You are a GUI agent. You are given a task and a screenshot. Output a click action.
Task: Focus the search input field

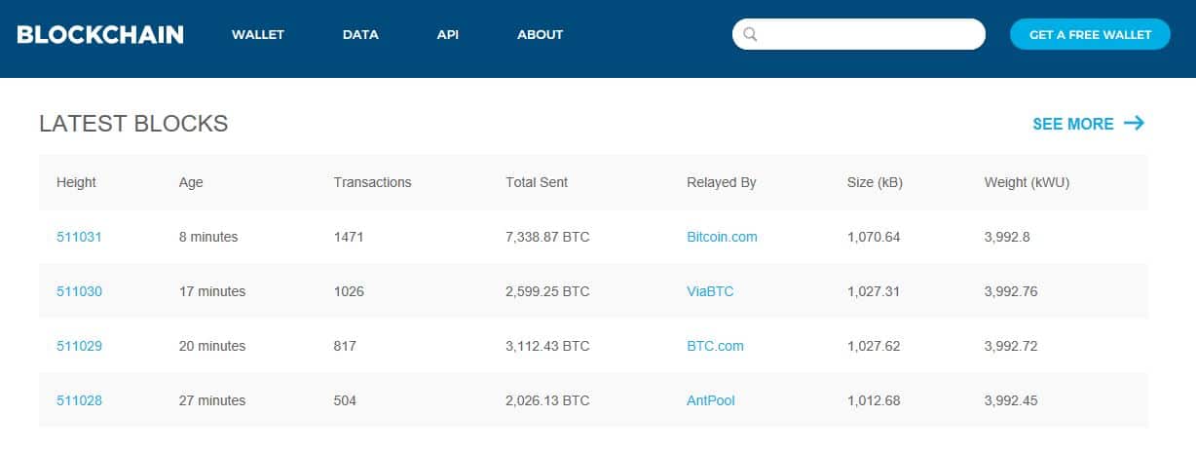[x=859, y=34]
